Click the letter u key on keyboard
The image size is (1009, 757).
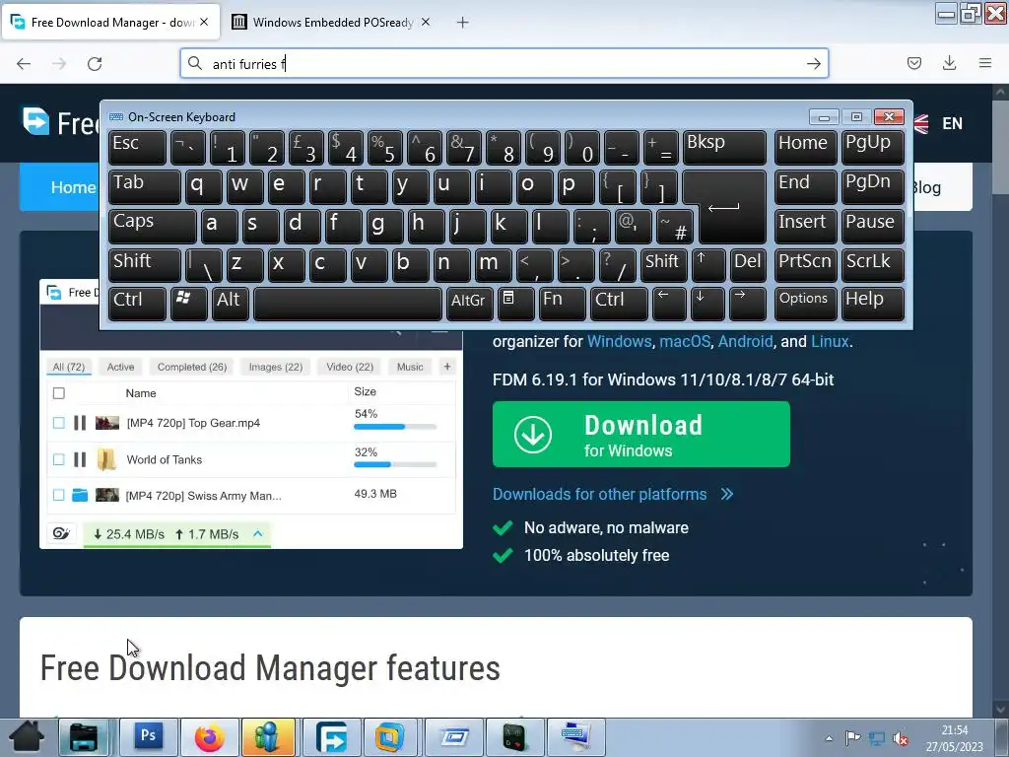click(x=450, y=186)
